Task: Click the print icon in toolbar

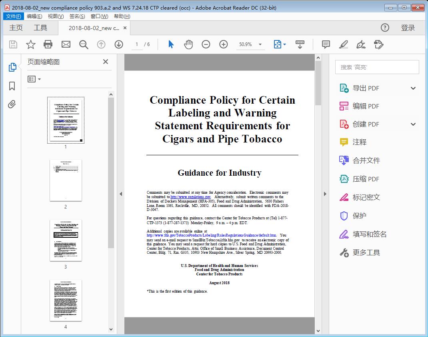Action: (48, 44)
